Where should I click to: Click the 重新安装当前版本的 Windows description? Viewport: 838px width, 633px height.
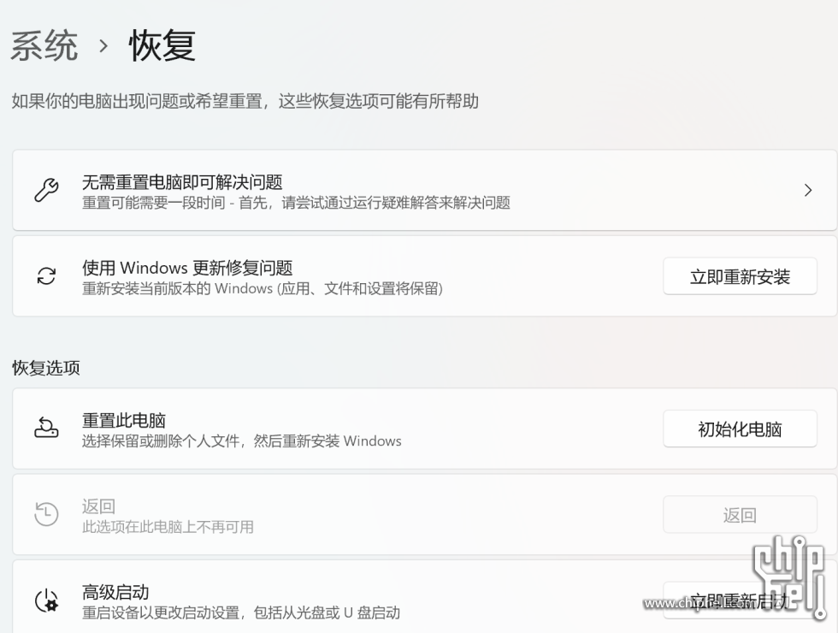[x=263, y=289]
